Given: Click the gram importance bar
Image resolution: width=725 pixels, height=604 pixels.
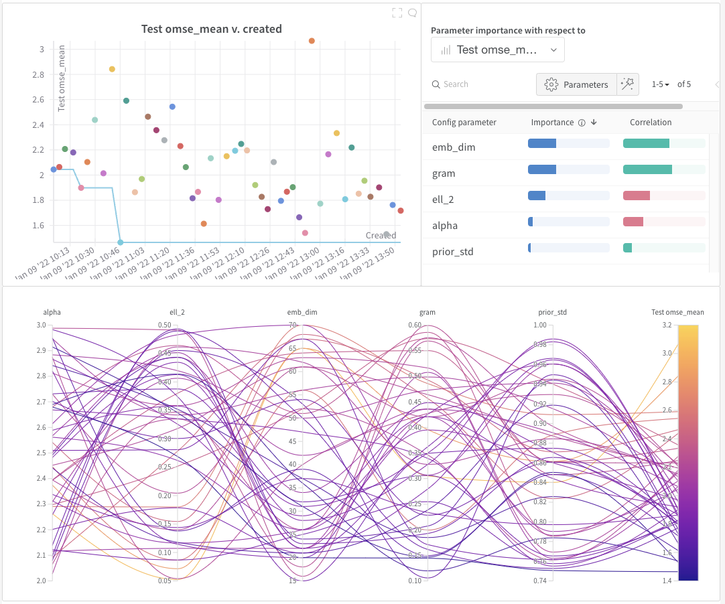Looking at the screenshot, I should tap(569, 169).
